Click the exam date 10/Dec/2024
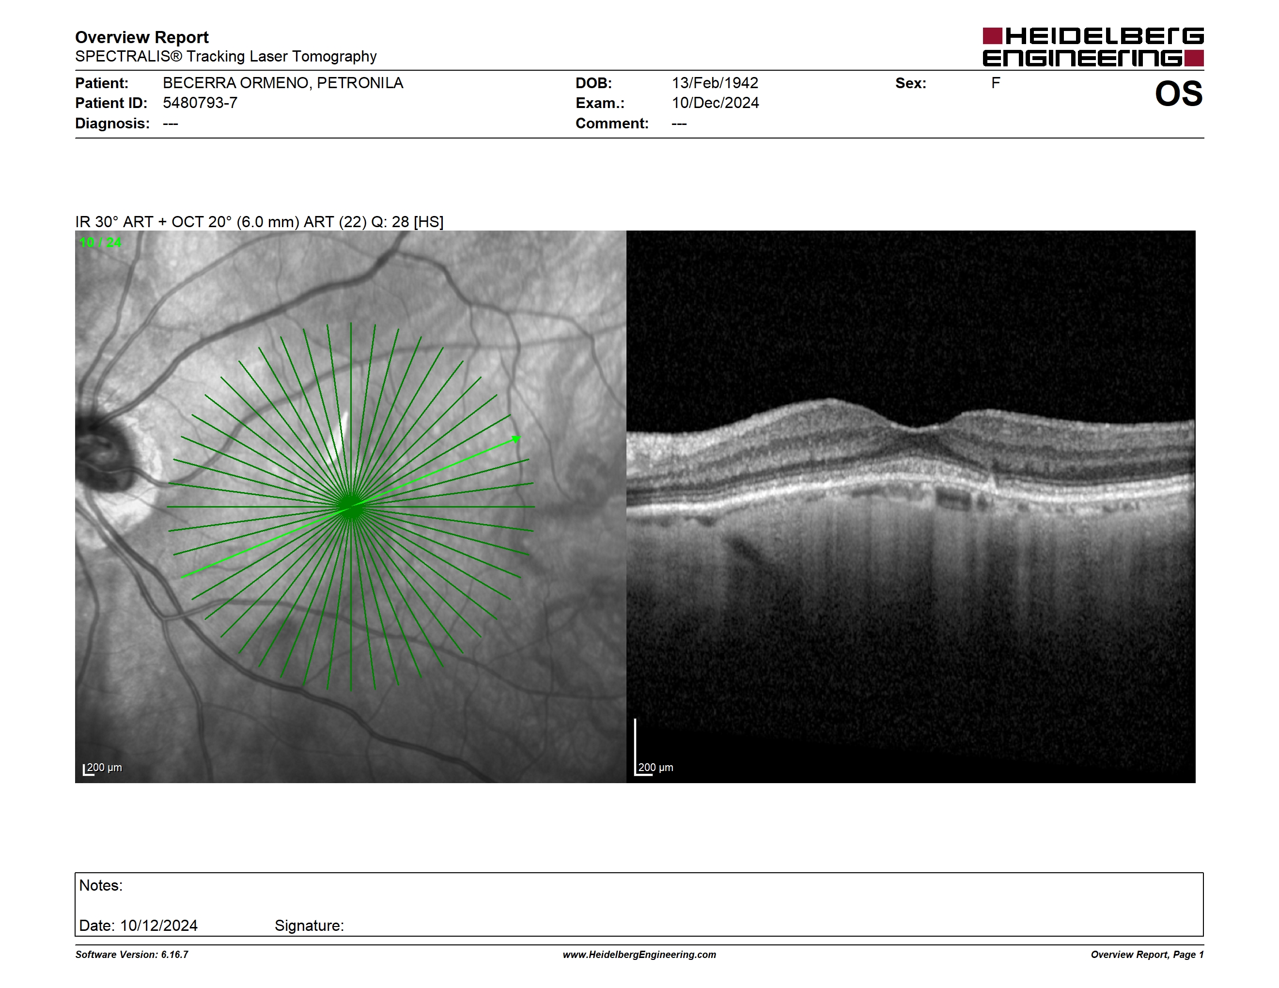This screenshot has height=988, width=1279. pos(715,103)
